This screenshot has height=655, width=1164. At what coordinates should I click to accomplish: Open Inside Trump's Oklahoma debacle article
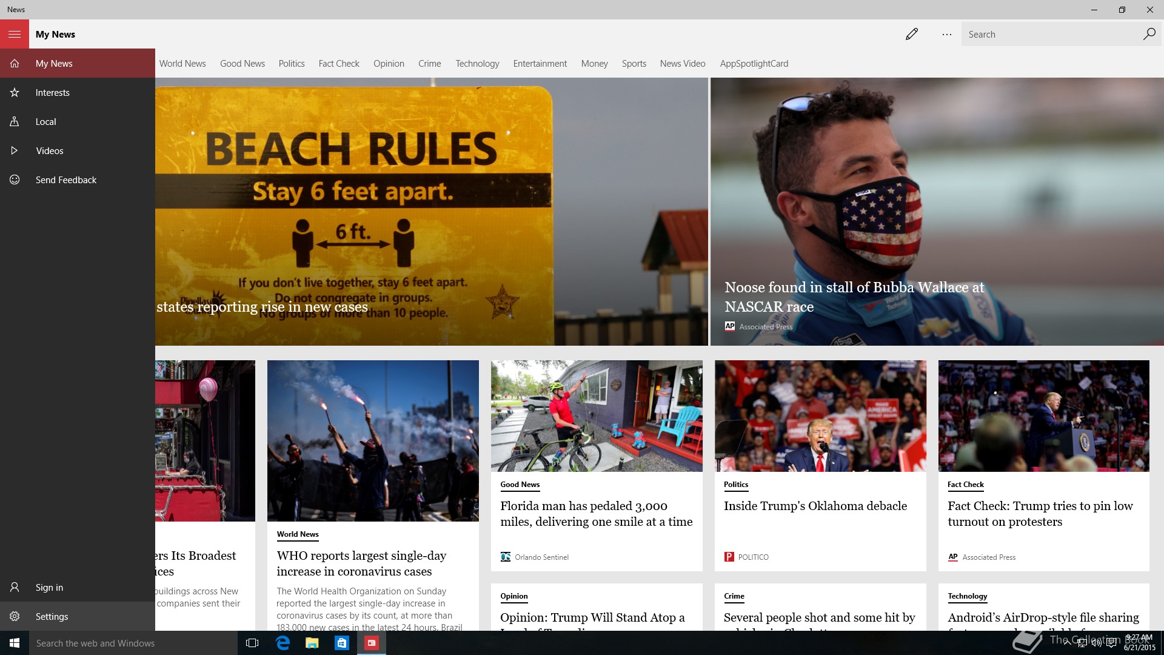tap(815, 506)
